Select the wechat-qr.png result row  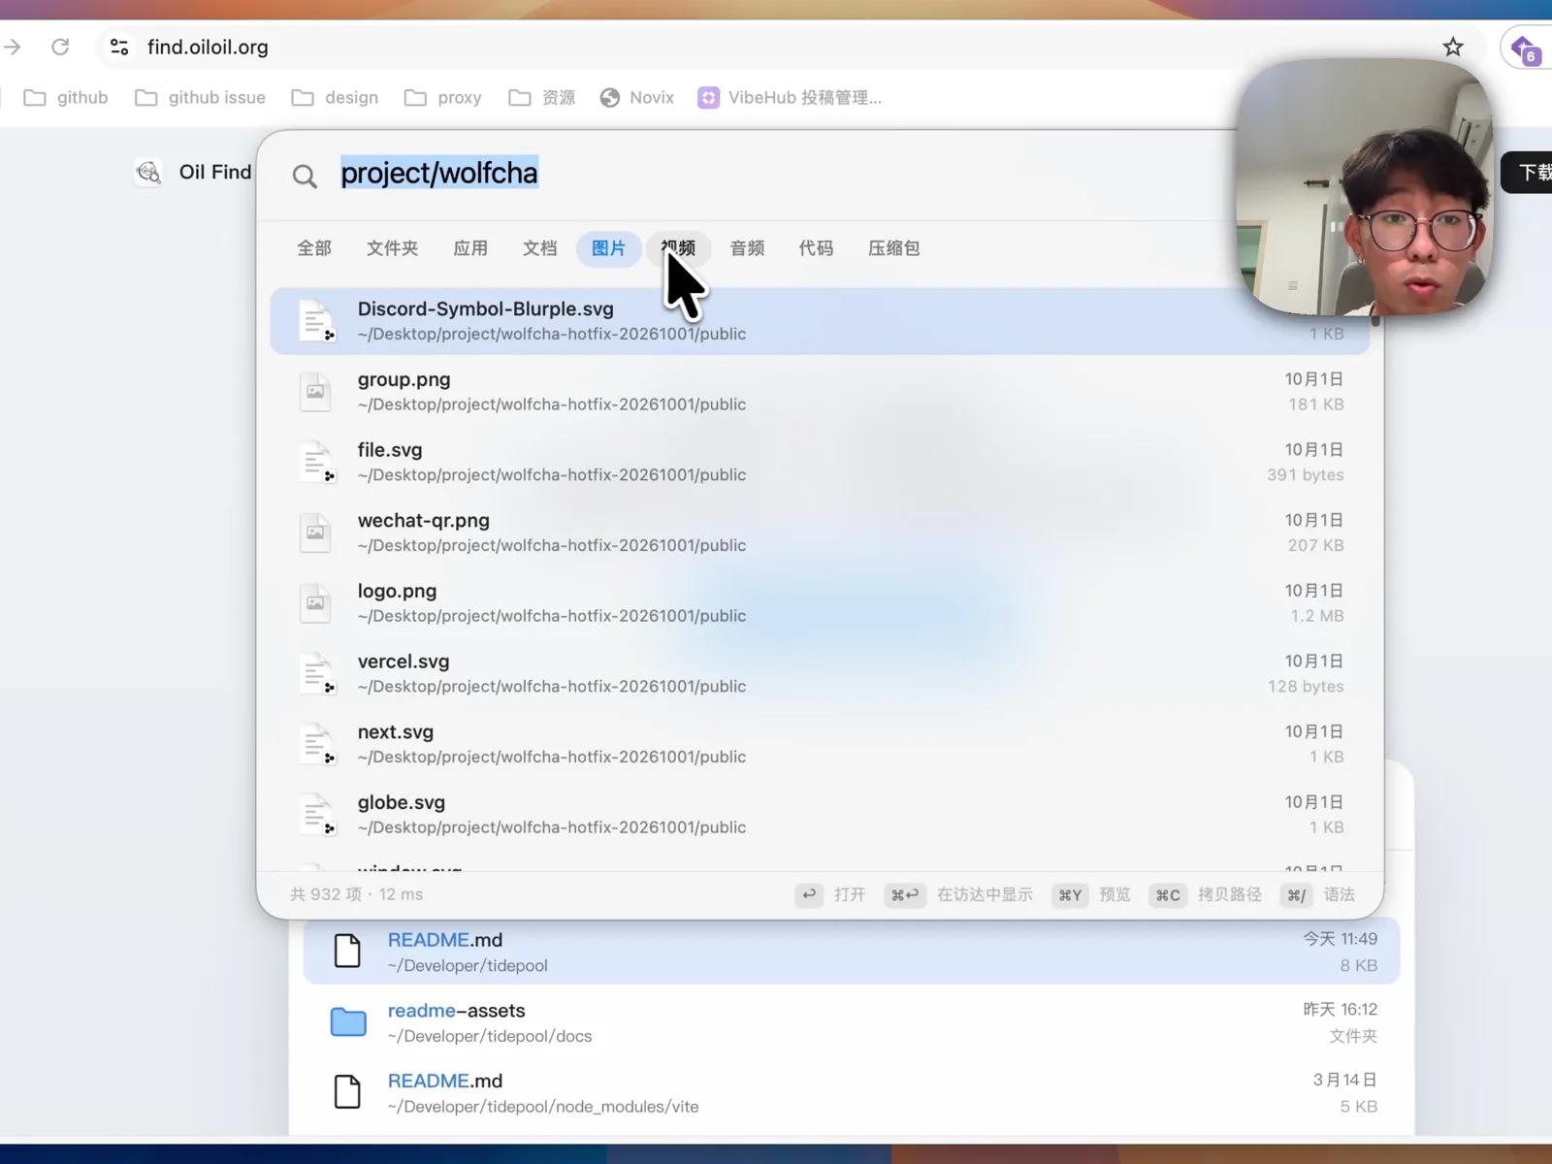(820, 533)
